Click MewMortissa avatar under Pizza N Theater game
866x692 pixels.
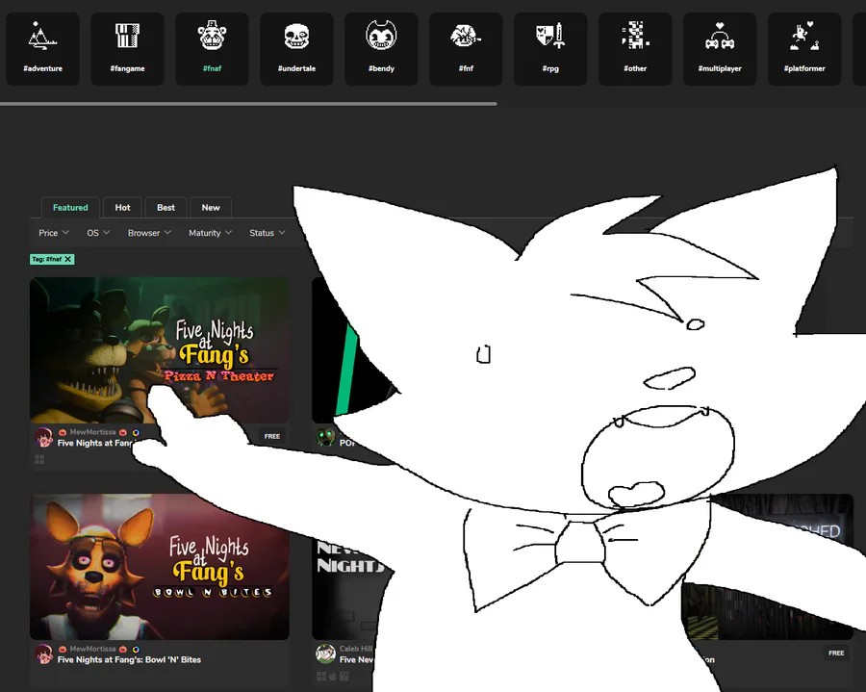[x=43, y=437]
